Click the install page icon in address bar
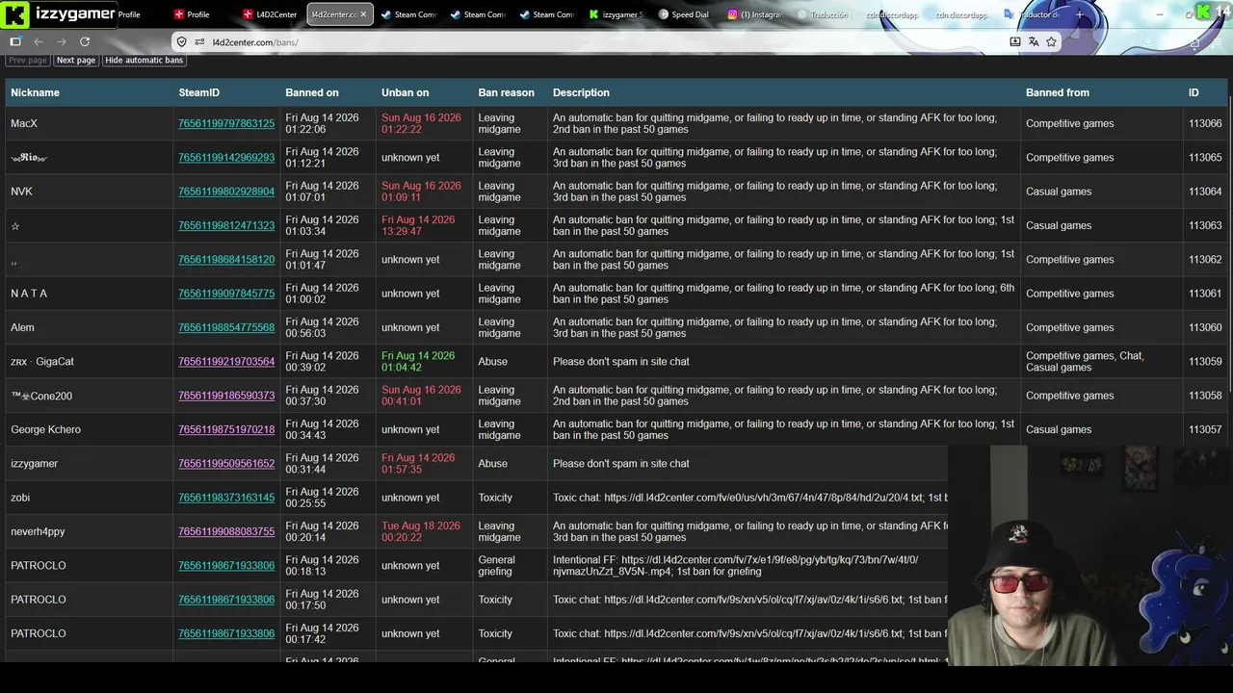This screenshot has height=693, width=1233. click(x=1015, y=42)
